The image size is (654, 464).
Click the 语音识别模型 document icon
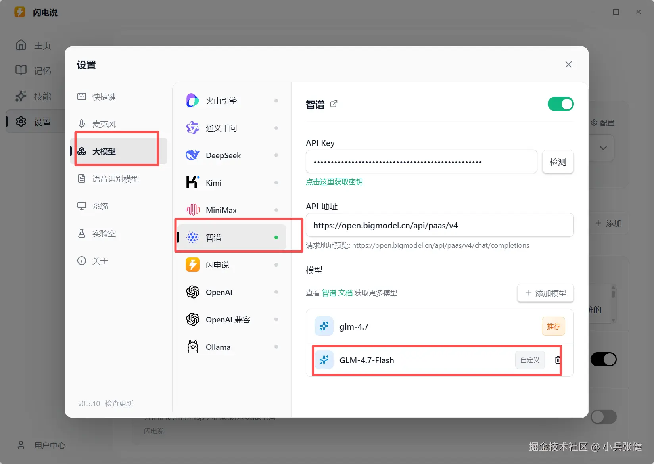coord(82,179)
